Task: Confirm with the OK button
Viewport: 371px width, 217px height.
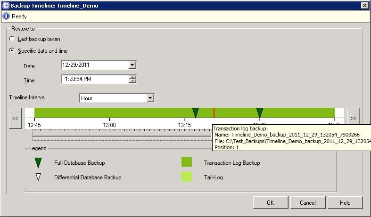Action: (x=270, y=203)
